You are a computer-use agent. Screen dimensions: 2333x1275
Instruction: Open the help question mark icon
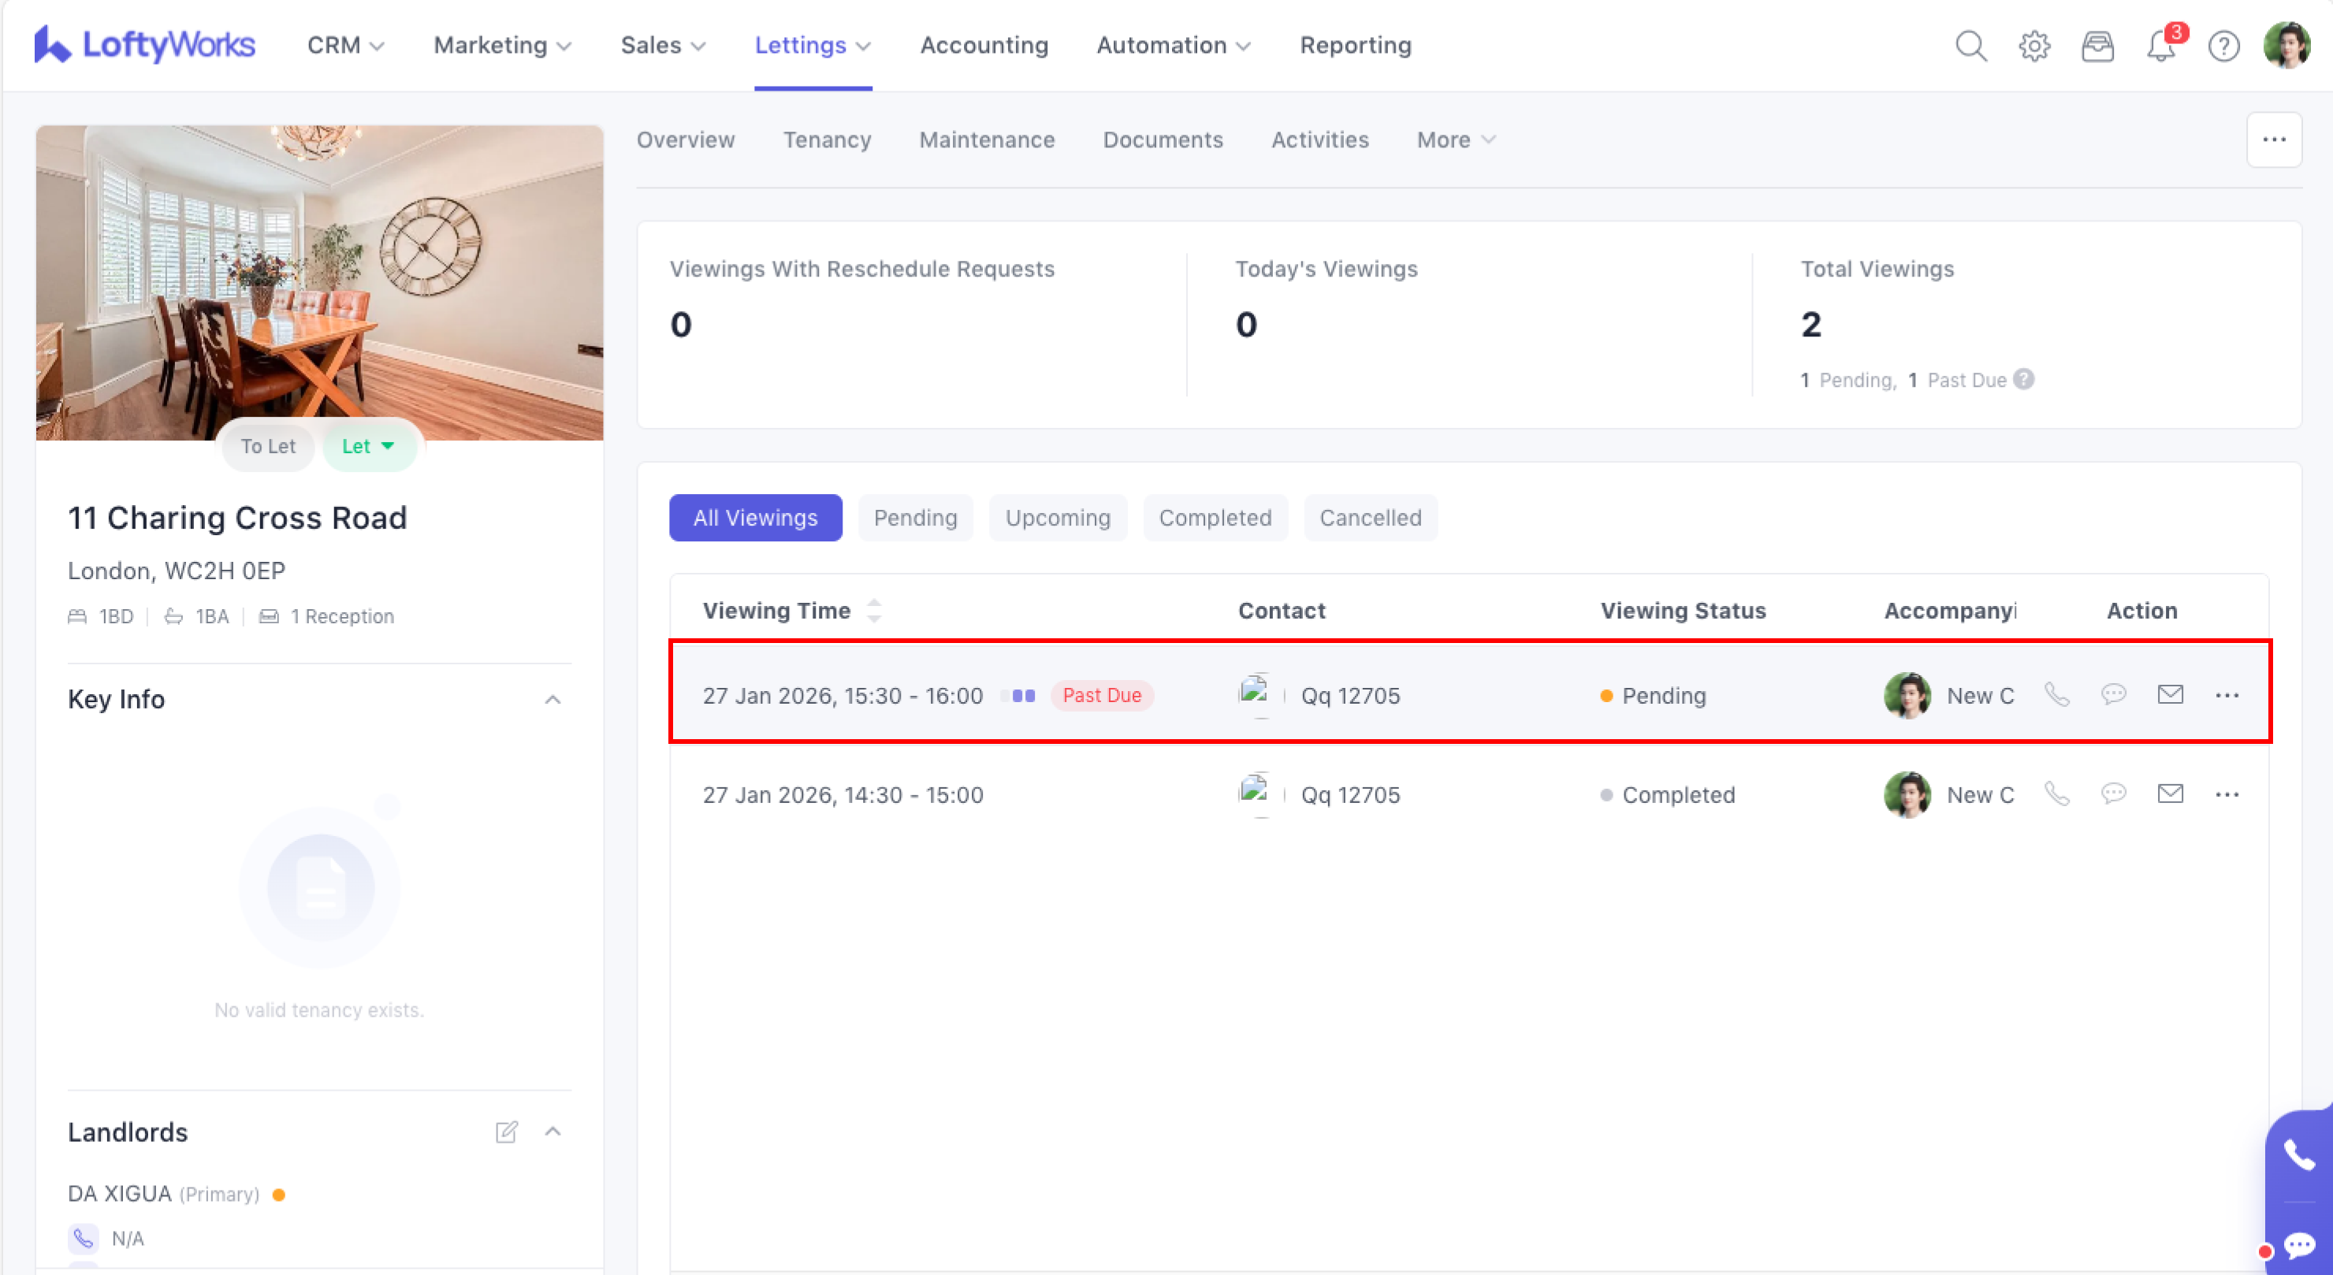pyautogui.click(x=2223, y=45)
